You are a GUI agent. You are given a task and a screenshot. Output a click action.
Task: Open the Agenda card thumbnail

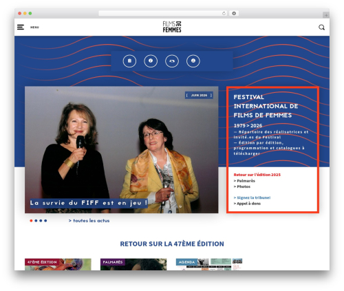[x=209, y=264]
